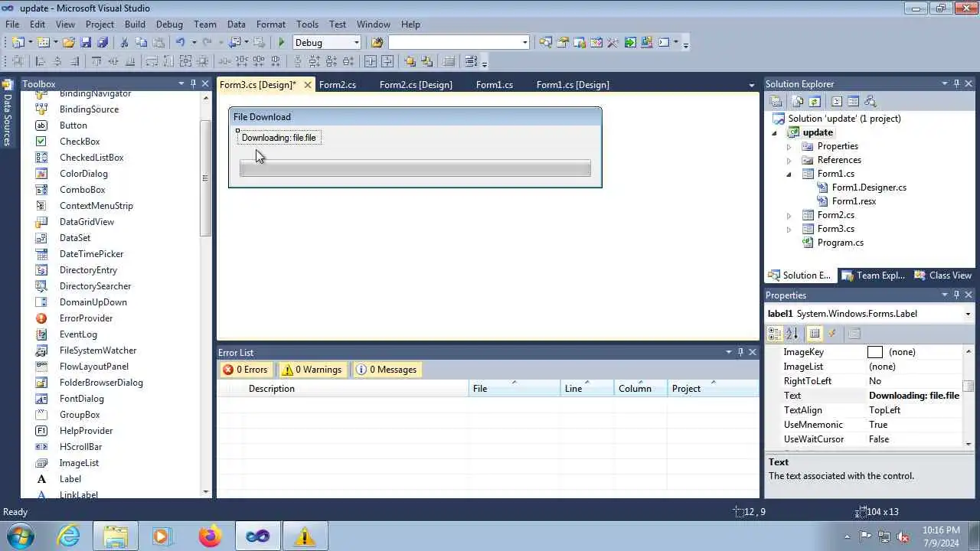Viewport: 980px width, 551px height.
Task: Click the Center Horizontally layout icon
Action: [x=370, y=61]
